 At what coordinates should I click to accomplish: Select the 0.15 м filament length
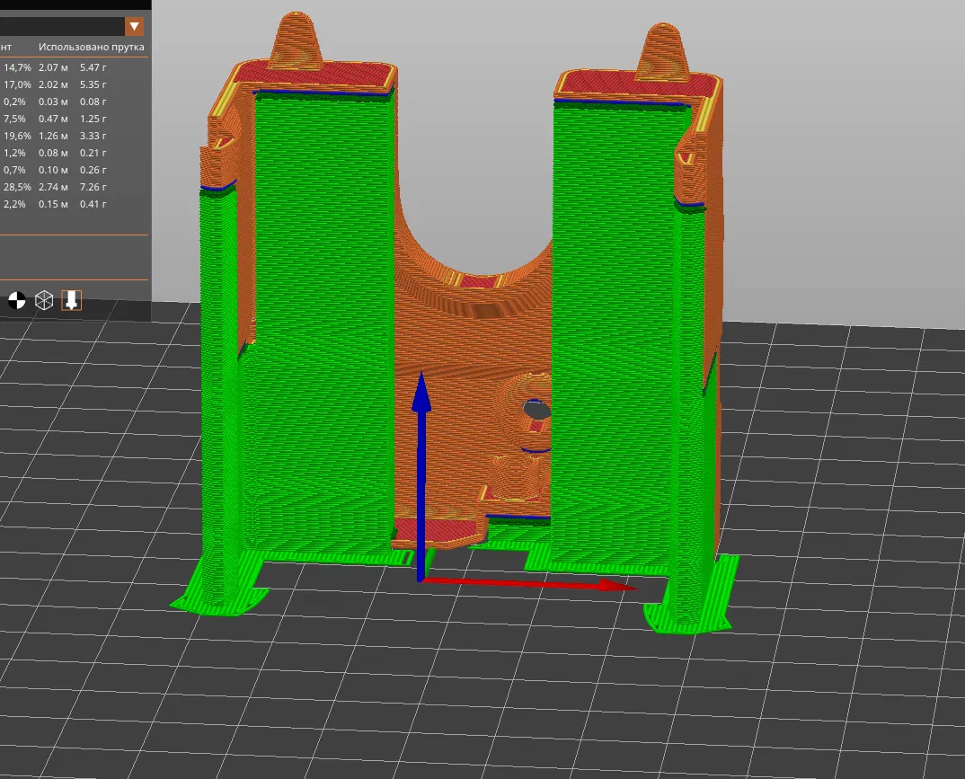[x=53, y=204]
